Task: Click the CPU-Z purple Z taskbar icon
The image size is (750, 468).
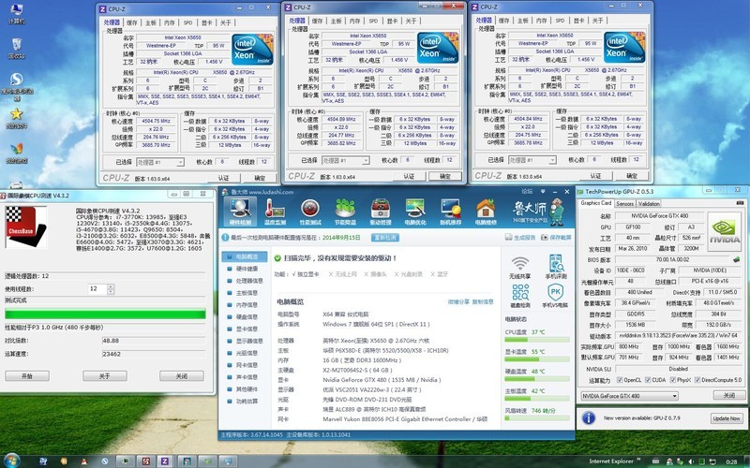Action: [165, 461]
